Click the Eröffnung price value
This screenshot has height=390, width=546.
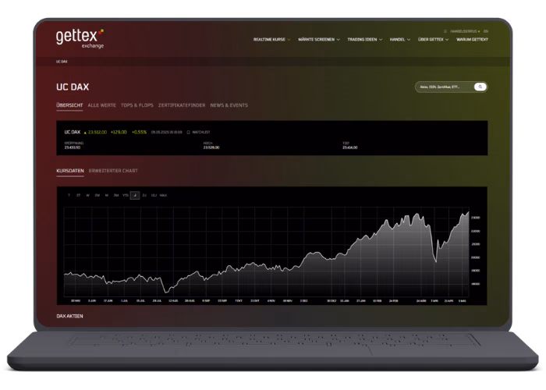point(73,147)
